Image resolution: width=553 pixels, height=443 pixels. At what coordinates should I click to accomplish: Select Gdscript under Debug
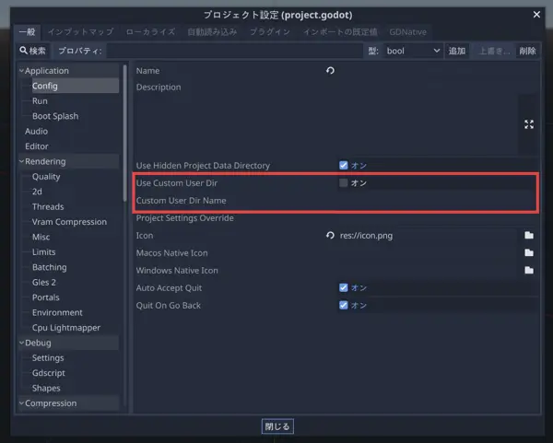[49, 373]
